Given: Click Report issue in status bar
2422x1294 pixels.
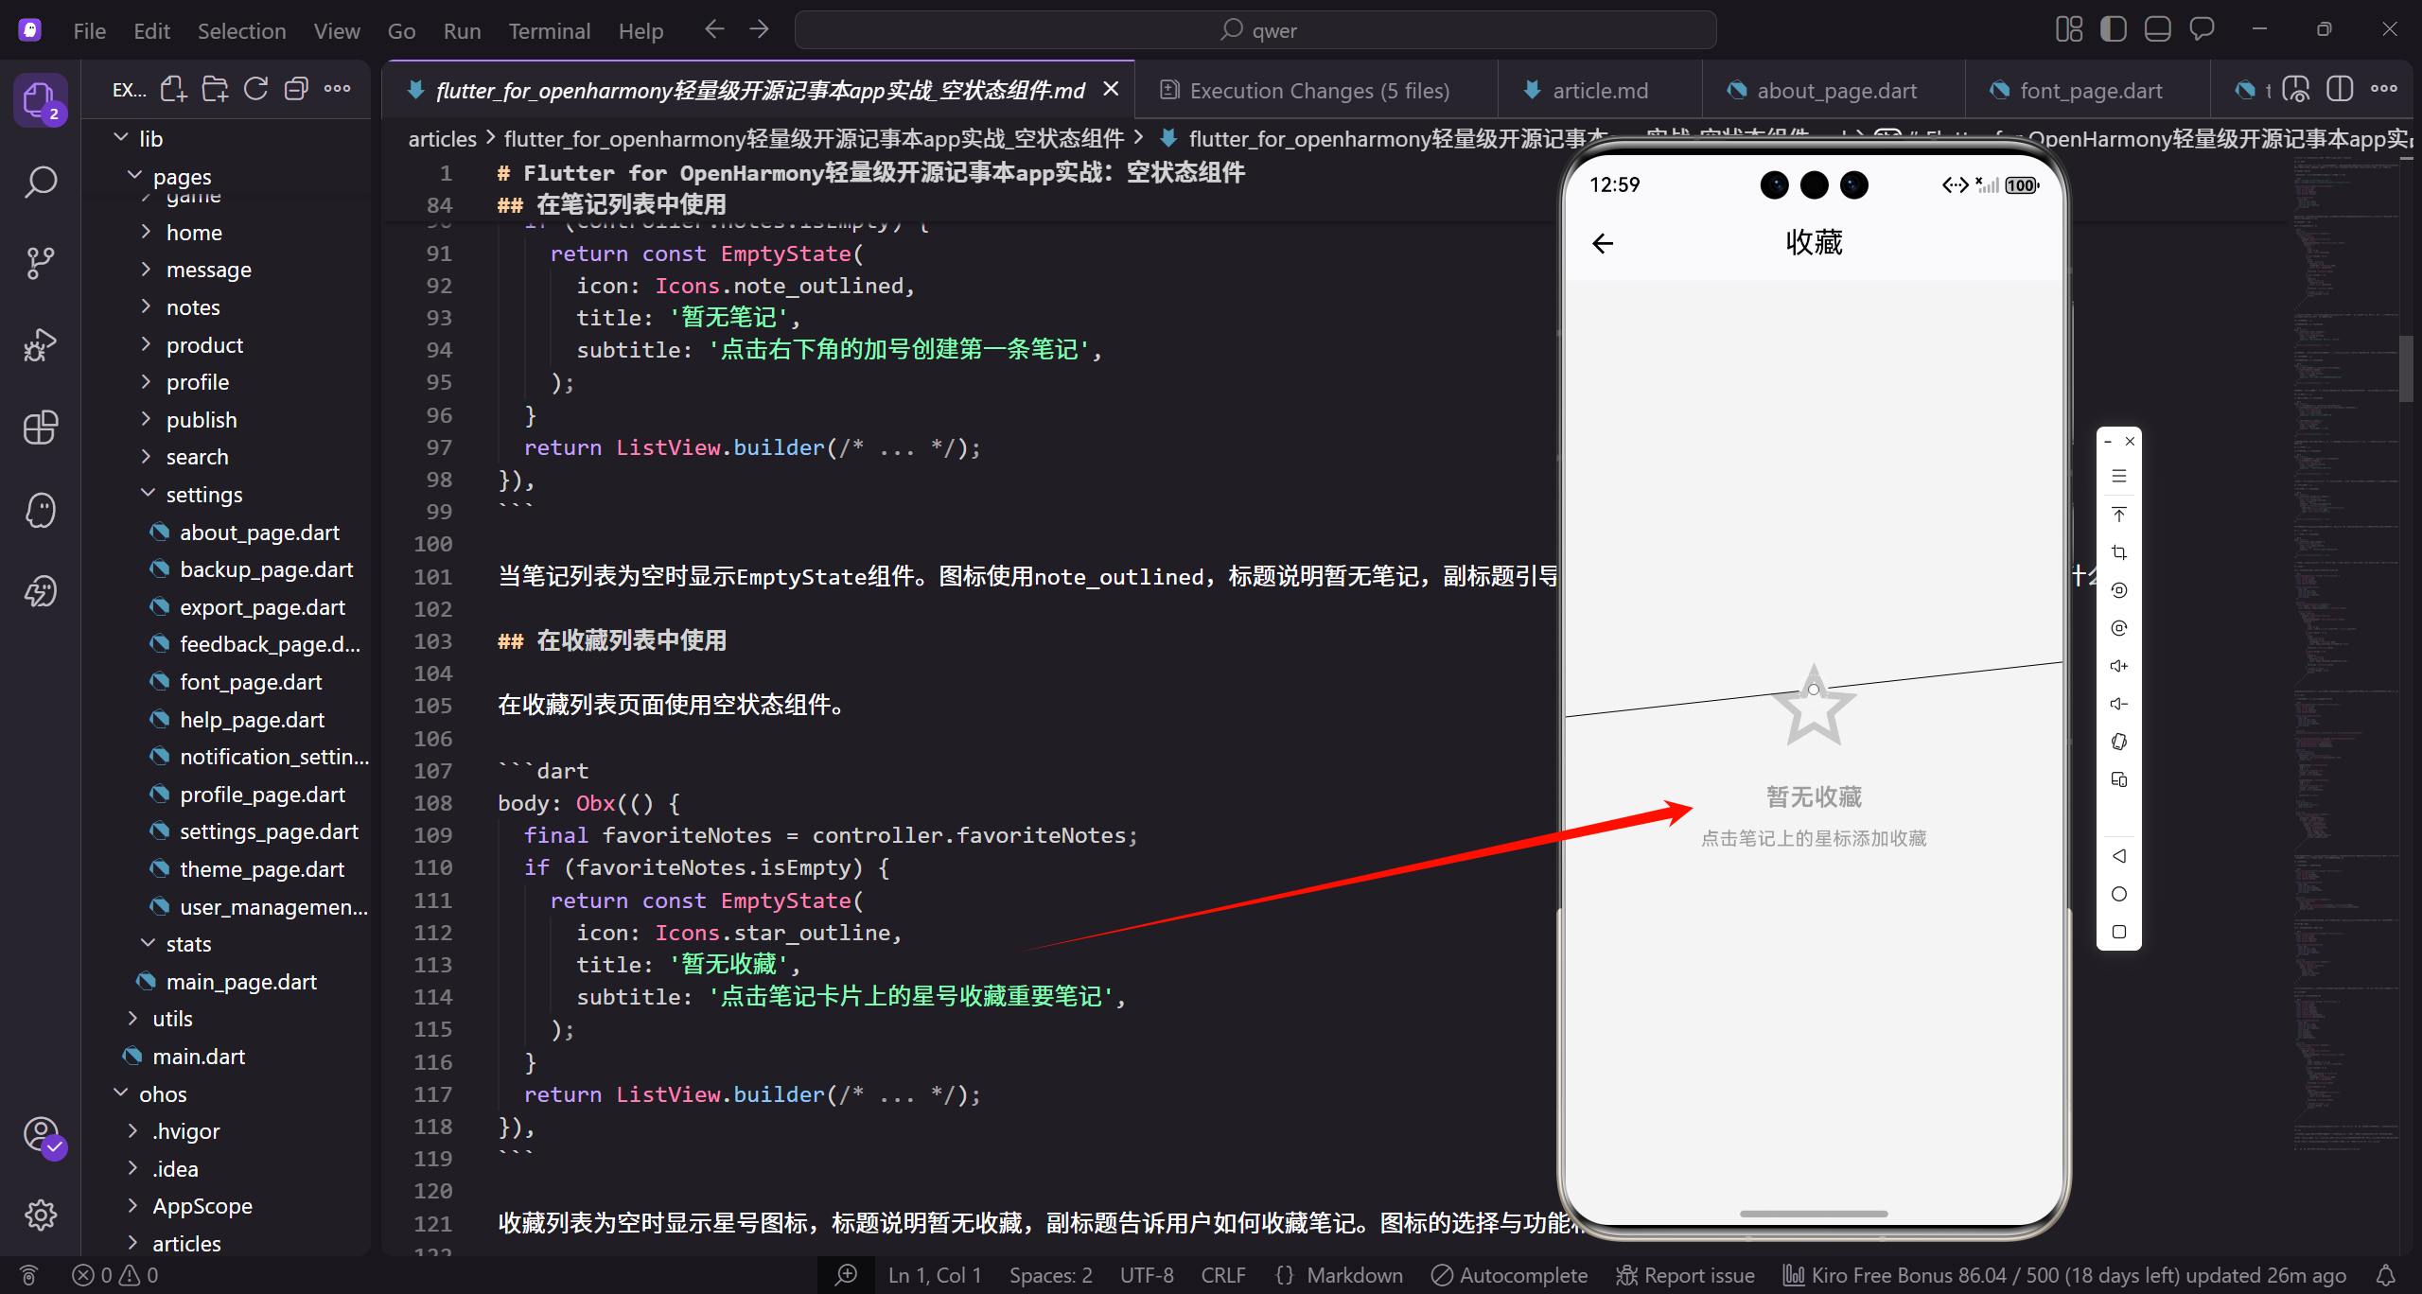Looking at the screenshot, I should click(1684, 1275).
